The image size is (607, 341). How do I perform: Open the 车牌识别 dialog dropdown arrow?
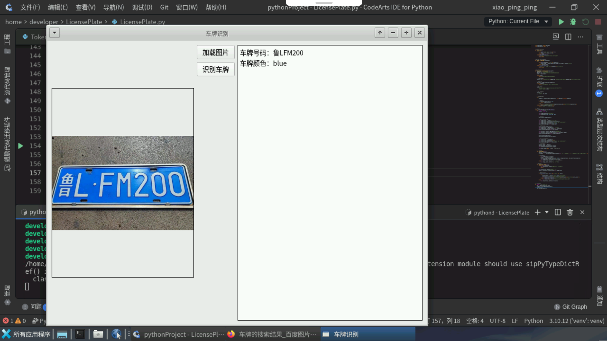point(54,33)
